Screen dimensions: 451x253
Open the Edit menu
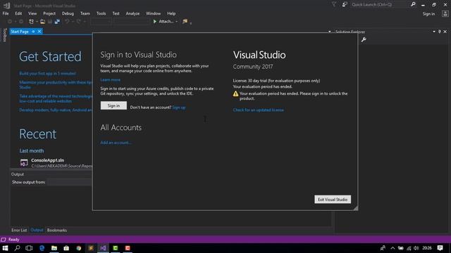pos(18,13)
